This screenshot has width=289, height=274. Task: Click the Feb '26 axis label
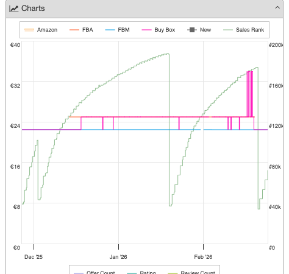coord(203,257)
